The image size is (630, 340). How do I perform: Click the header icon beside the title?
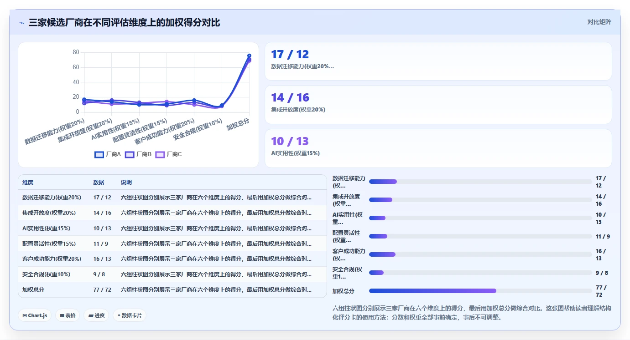click(22, 23)
